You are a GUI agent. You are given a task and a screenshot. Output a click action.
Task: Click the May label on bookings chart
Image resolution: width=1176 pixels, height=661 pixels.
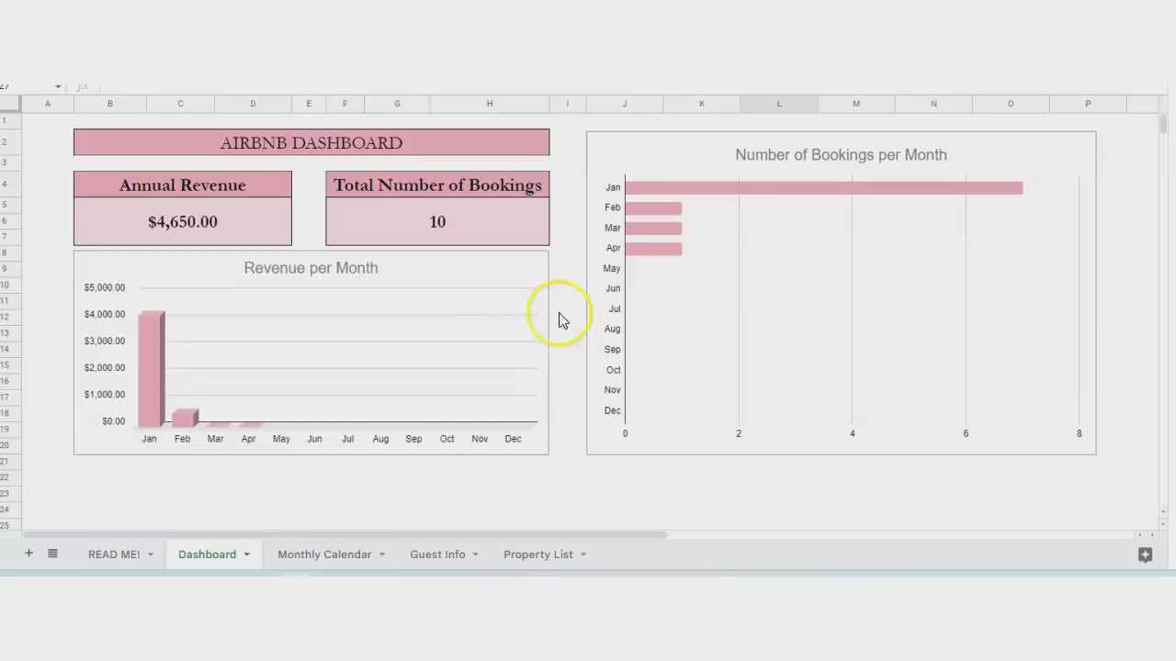pos(611,268)
